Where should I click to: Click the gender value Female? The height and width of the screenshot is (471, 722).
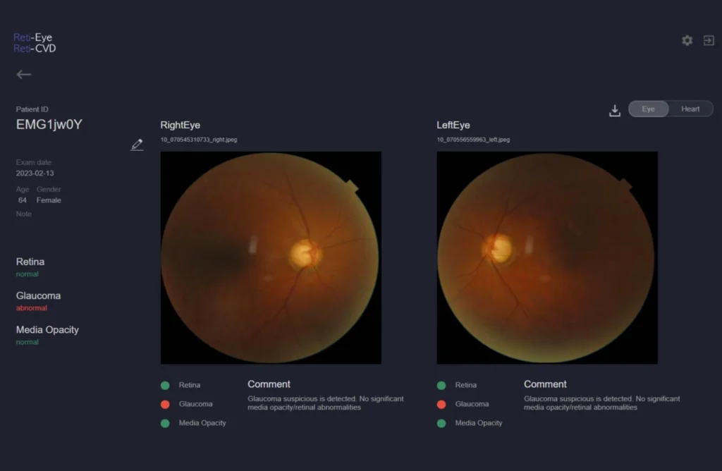point(49,200)
